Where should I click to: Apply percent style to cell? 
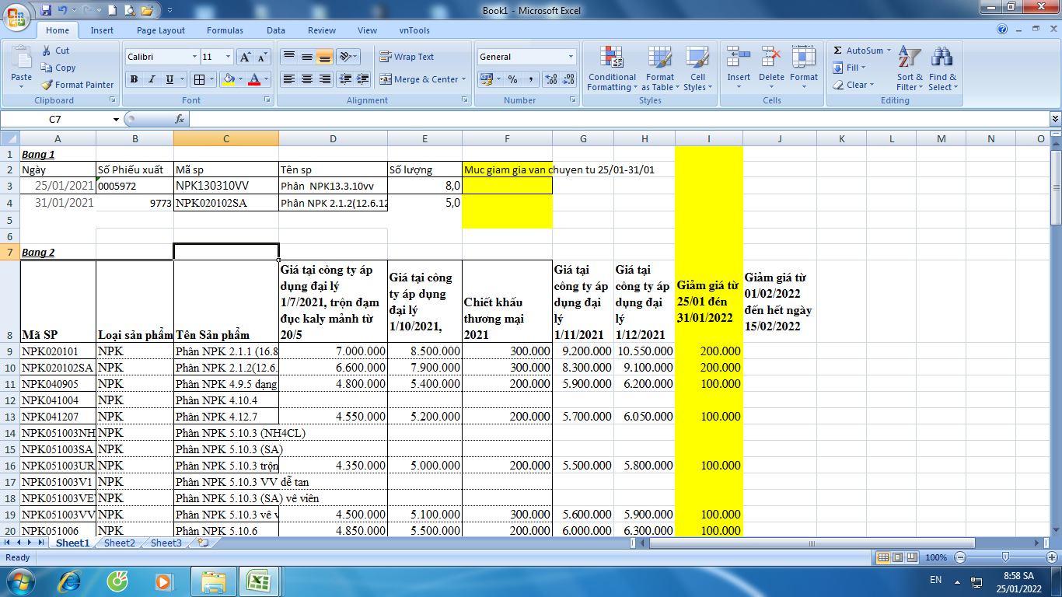tap(512, 79)
